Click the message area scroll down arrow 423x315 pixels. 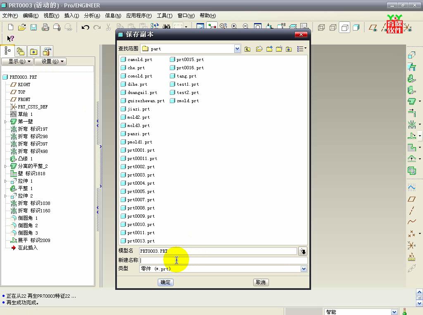tap(419, 303)
